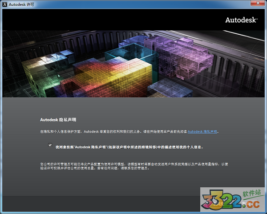This screenshot has height=214, width=267.
Task: Click the 我同意 button
Action: (x=218, y=204)
